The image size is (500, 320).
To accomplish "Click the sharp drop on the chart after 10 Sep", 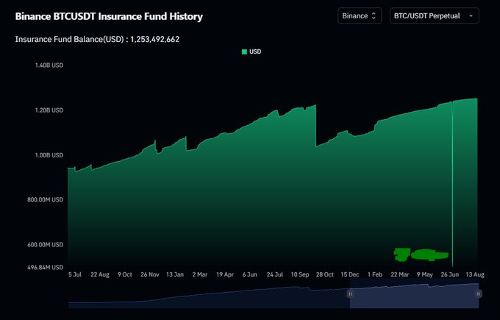I will point(316,126).
